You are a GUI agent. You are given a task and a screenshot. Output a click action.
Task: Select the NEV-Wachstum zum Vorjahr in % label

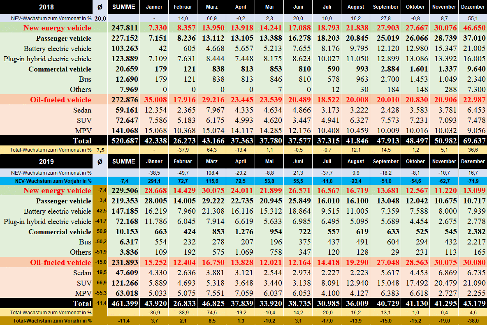point(53,181)
